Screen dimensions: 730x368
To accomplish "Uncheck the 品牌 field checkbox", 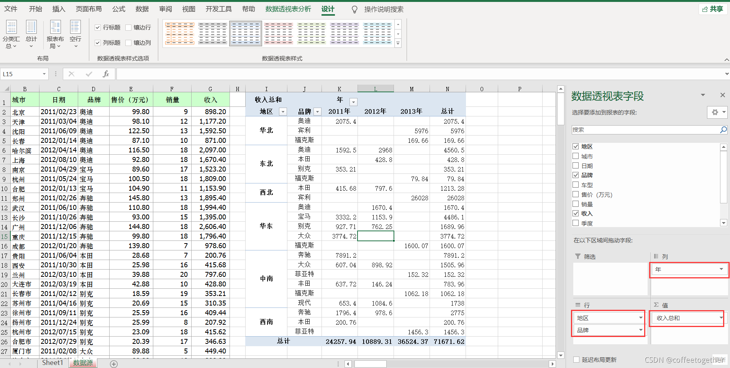I will coord(576,175).
